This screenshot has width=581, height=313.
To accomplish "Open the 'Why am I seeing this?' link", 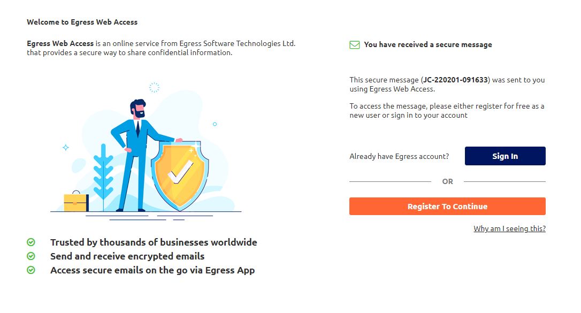I will pyautogui.click(x=509, y=228).
